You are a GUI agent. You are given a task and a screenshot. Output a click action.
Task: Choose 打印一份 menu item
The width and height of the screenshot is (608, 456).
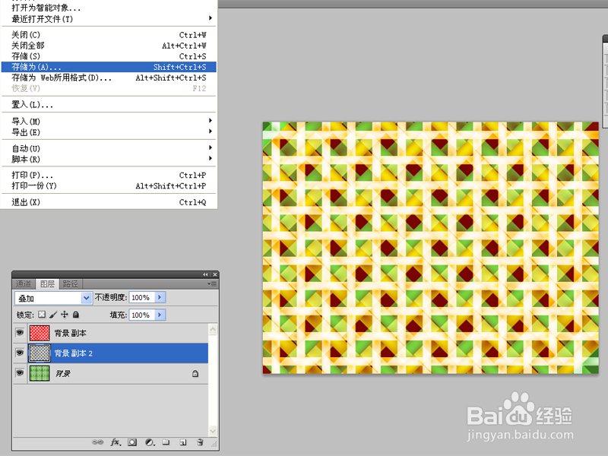[109, 185]
